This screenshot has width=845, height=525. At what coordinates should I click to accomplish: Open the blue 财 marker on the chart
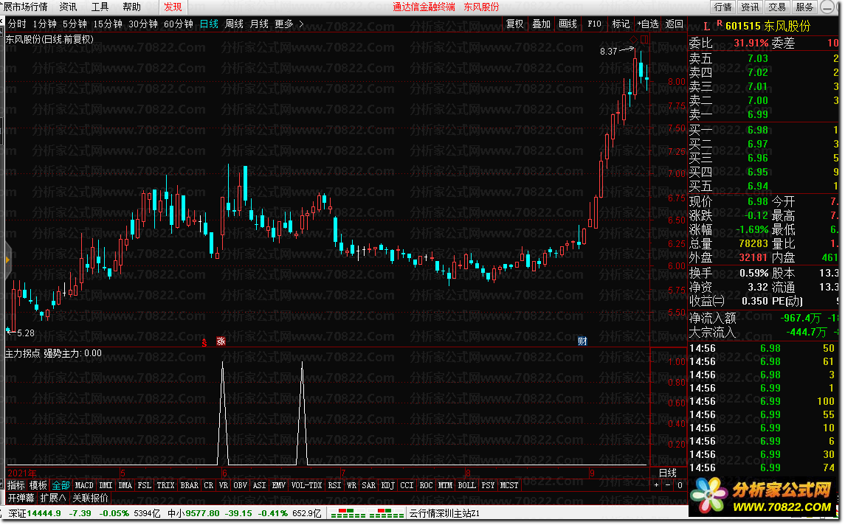tap(582, 341)
